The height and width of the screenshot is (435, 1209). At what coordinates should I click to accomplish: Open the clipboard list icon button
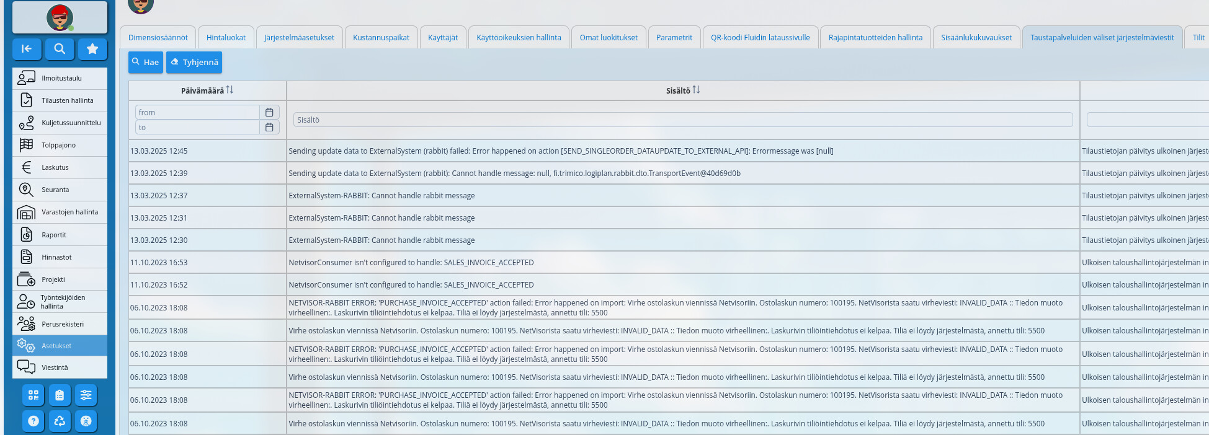60,395
